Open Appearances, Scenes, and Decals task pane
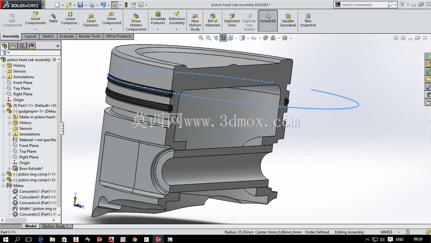This screenshot has height=243, width=431. click(x=428, y=94)
